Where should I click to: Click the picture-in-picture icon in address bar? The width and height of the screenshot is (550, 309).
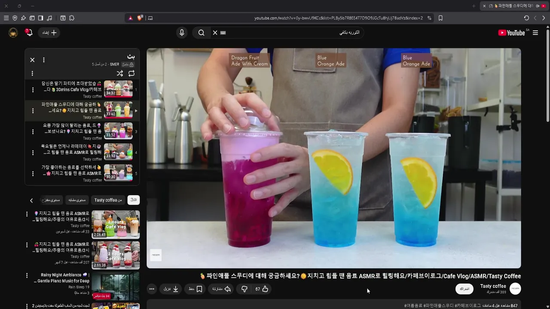[x=150, y=18]
